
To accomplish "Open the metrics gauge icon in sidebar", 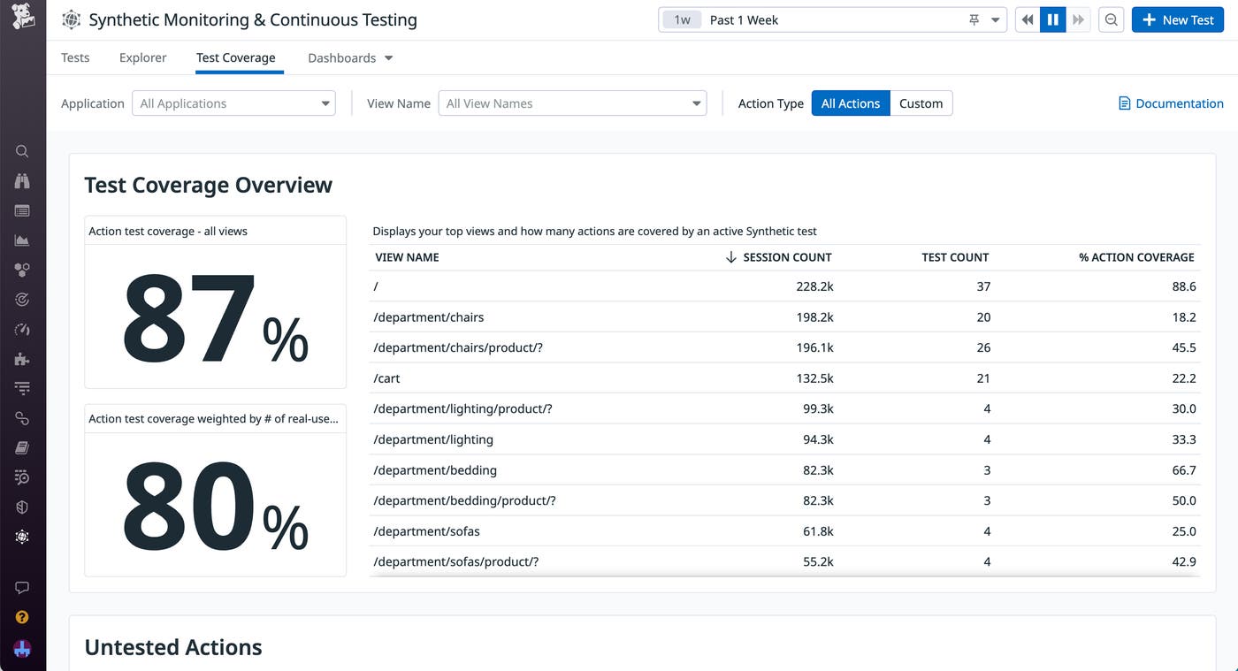I will point(22,329).
